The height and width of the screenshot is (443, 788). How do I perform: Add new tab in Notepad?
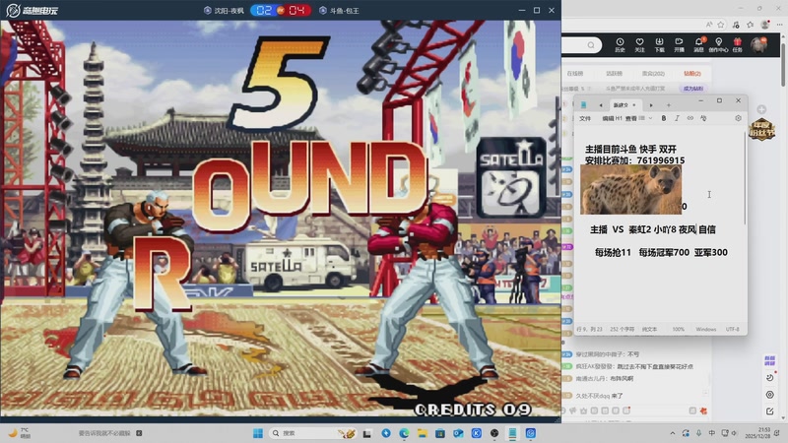coord(669,105)
